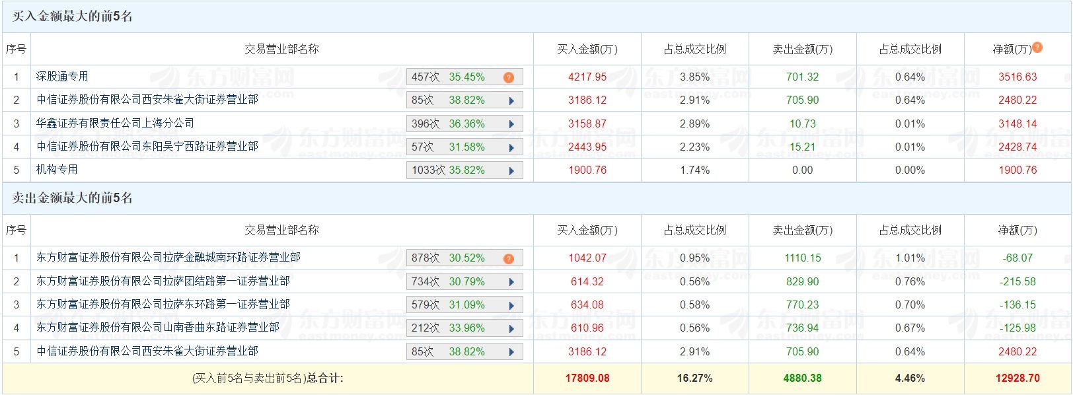
Task: Click 买入金额(万) header in the buy table
Action: click(587, 50)
